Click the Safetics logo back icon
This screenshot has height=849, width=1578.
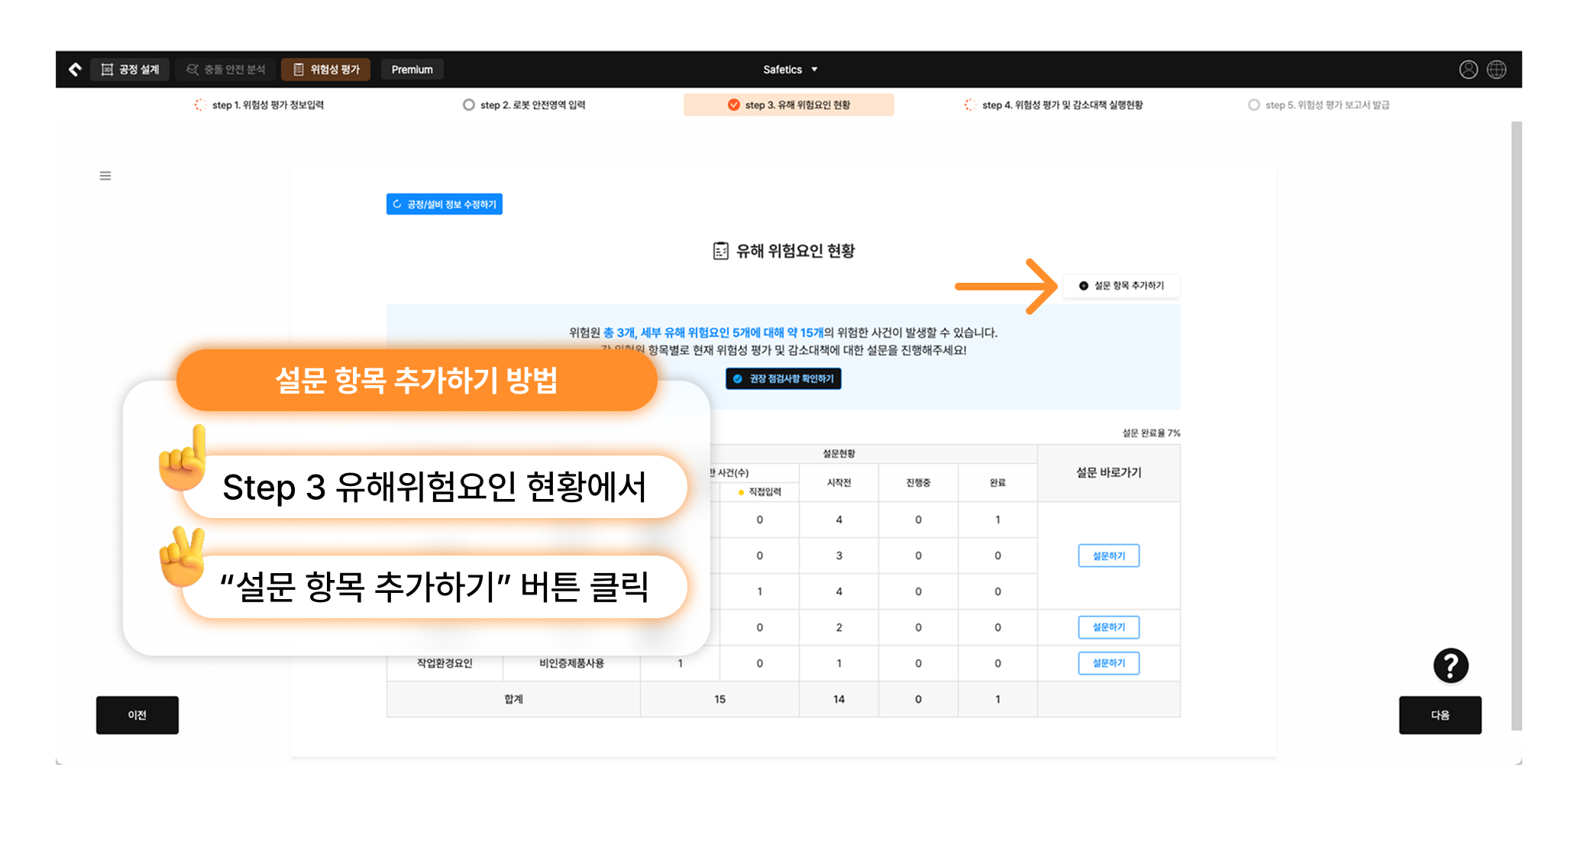coord(75,70)
